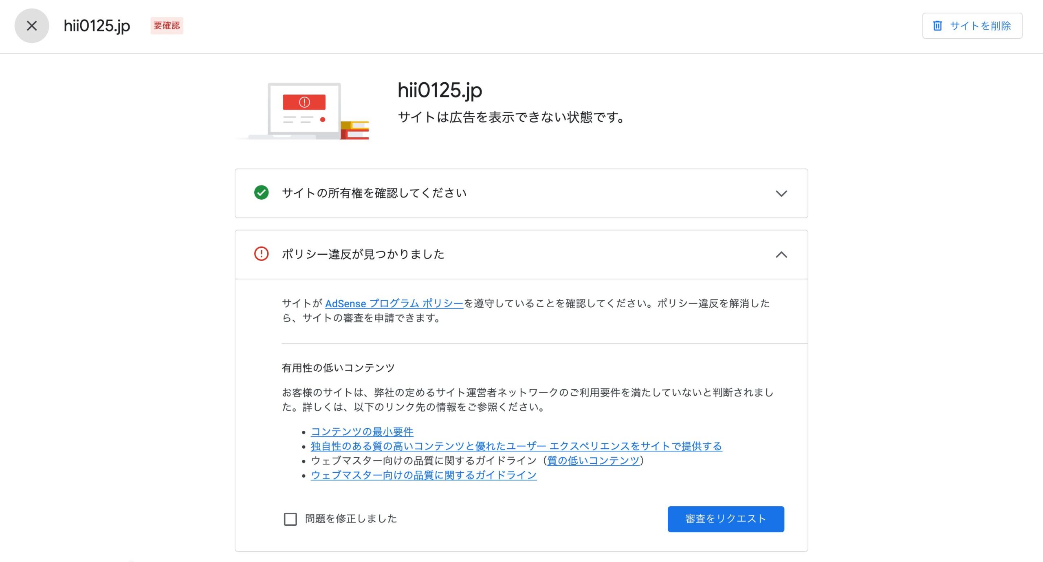This screenshot has height=562, width=1043.
Task: Collapse the ポリシー違反が見つかりました section chevron
Action: [x=781, y=255]
